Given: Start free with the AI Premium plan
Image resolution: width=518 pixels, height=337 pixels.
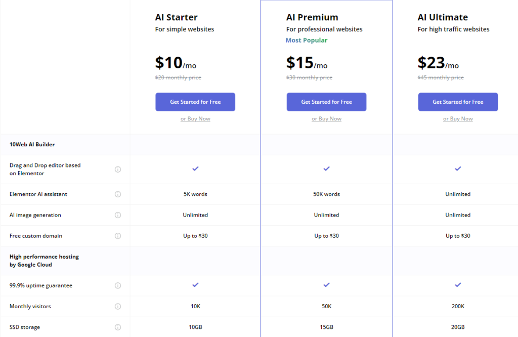Looking at the screenshot, I should 326,102.
